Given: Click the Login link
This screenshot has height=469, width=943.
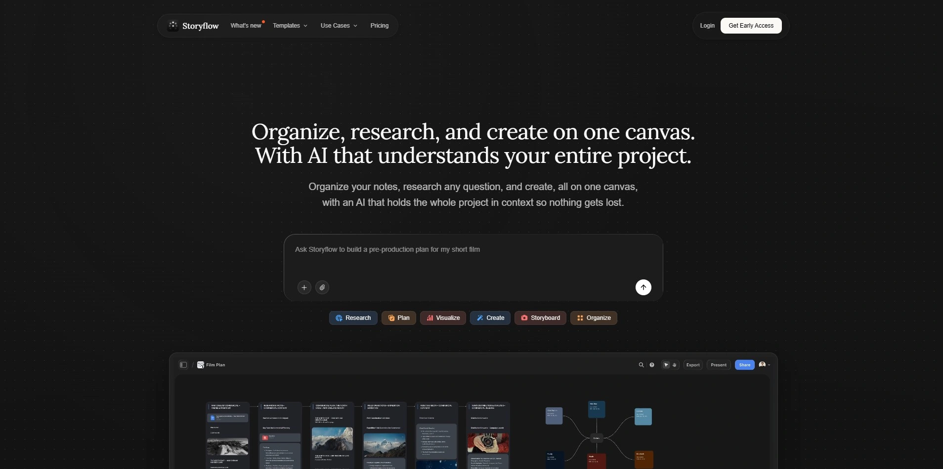Looking at the screenshot, I should [x=707, y=26].
